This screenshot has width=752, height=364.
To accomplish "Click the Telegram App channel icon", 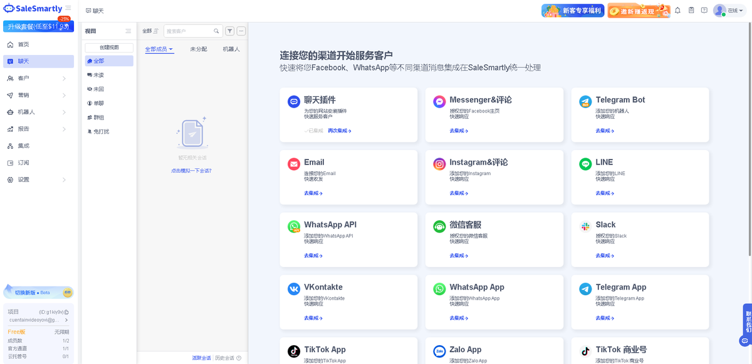I will coord(585,289).
